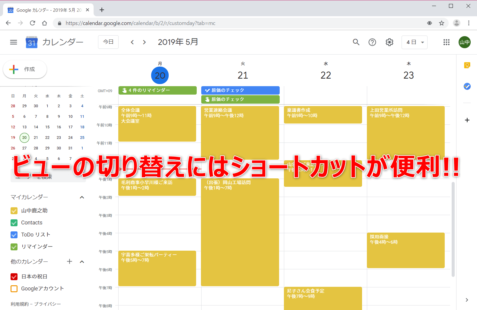Go to next period with right chevron
Image resolution: width=477 pixels, height=310 pixels.
[x=144, y=42]
